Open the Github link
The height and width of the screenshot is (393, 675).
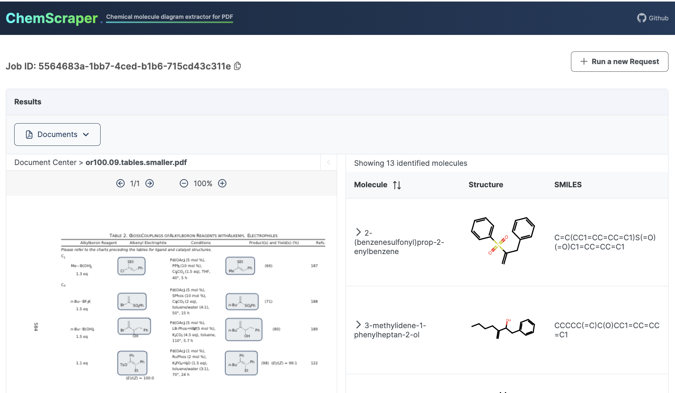click(653, 18)
